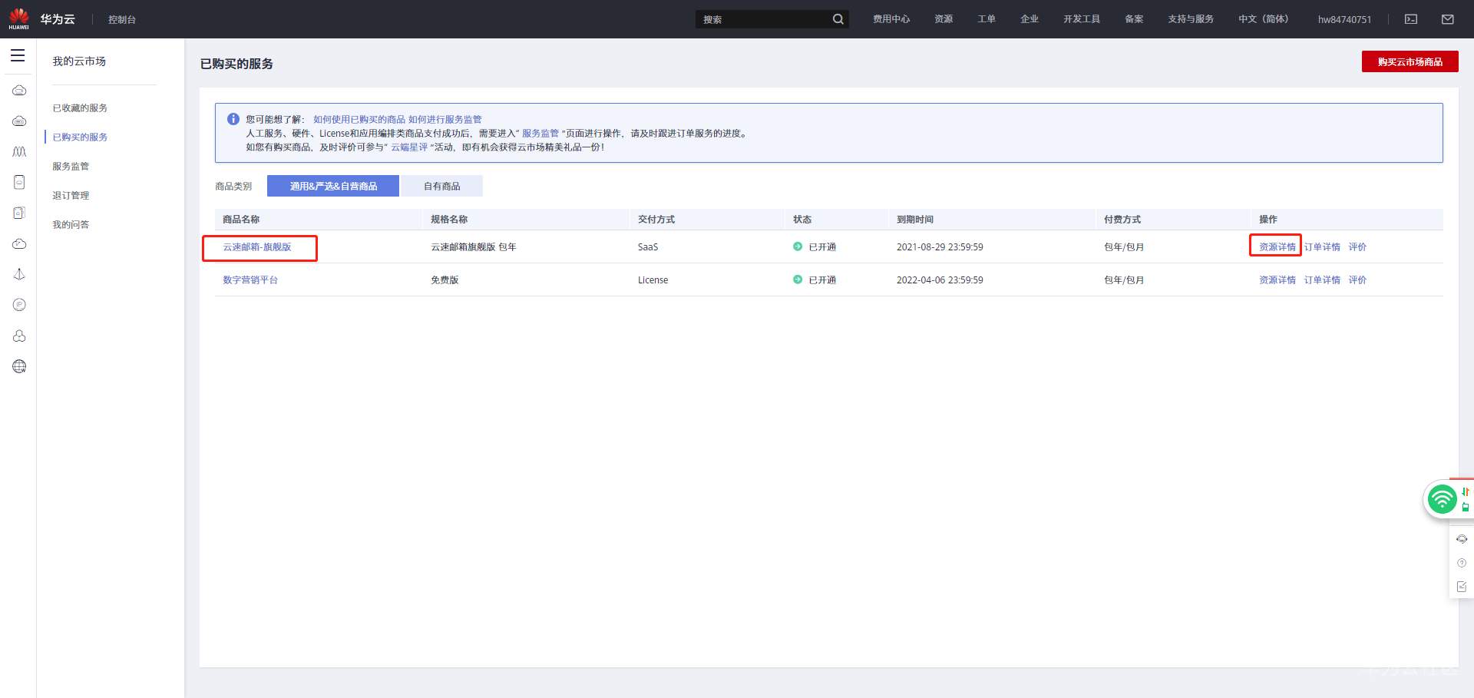The width and height of the screenshot is (1474, 698).
Task: Click the pyramid-shaped sidebar icon
Action: point(19,274)
